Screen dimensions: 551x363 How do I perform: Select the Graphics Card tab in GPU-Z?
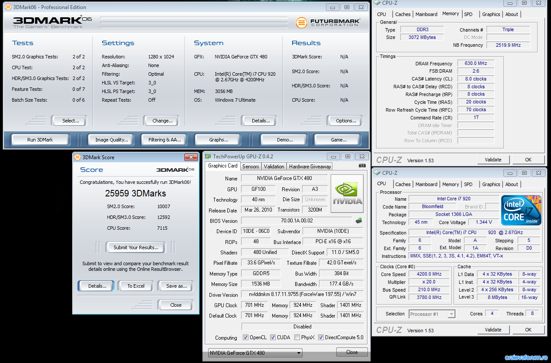click(x=222, y=166)
